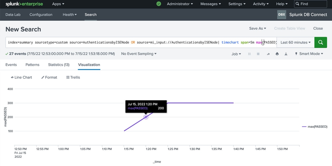Click the _time axis title
This screenshot has width=332, height=166.
pos(157,162)
